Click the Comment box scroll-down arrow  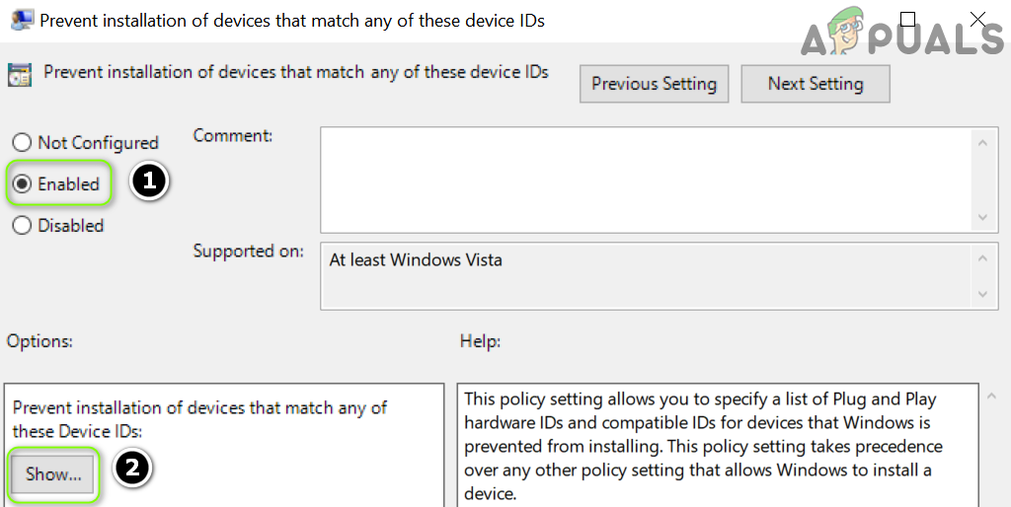(x=981, y=217)
